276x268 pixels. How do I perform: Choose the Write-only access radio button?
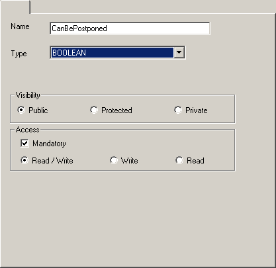[114, 160]
